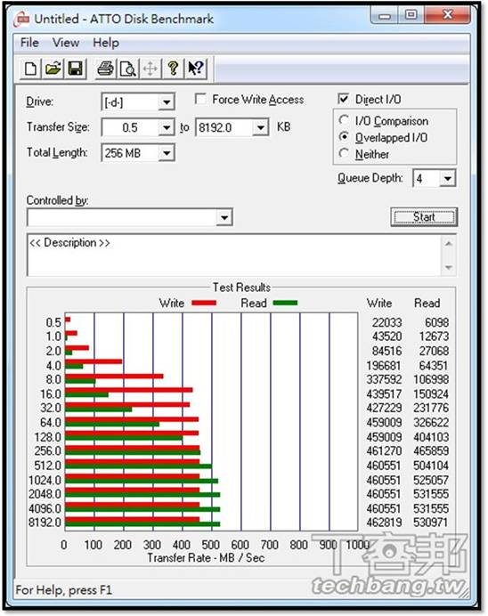Open a benchmark file via folder icon
Image resolution: width=488 pixels, height=616 pixels.
click(x=53, y=69)
